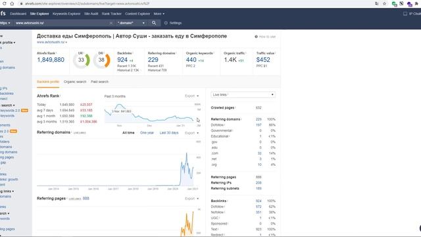
Task: Open the How to use help link
Action: pyautogui.click(x=265, y=37)
